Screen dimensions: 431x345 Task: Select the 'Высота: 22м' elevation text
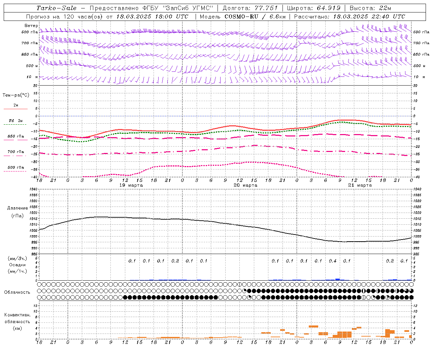[370, 8]
